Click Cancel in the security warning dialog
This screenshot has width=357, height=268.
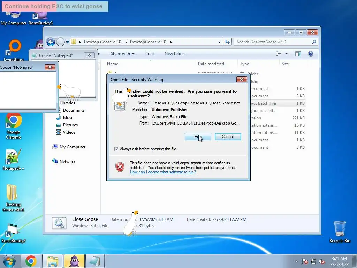(228, 137)
